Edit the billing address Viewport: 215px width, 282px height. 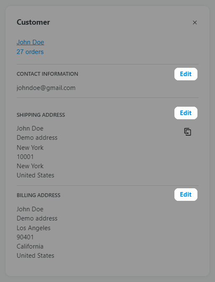pos(186,195)
